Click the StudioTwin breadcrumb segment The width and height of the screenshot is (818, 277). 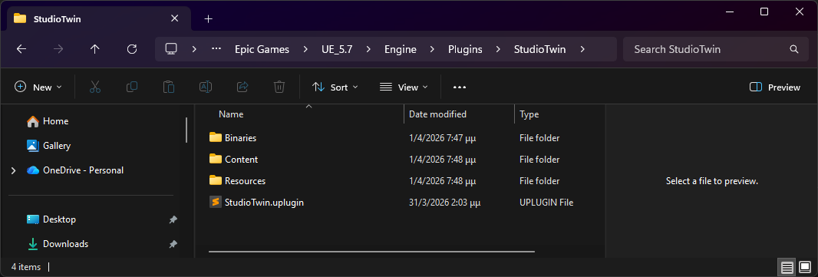(x=540, y=50)
